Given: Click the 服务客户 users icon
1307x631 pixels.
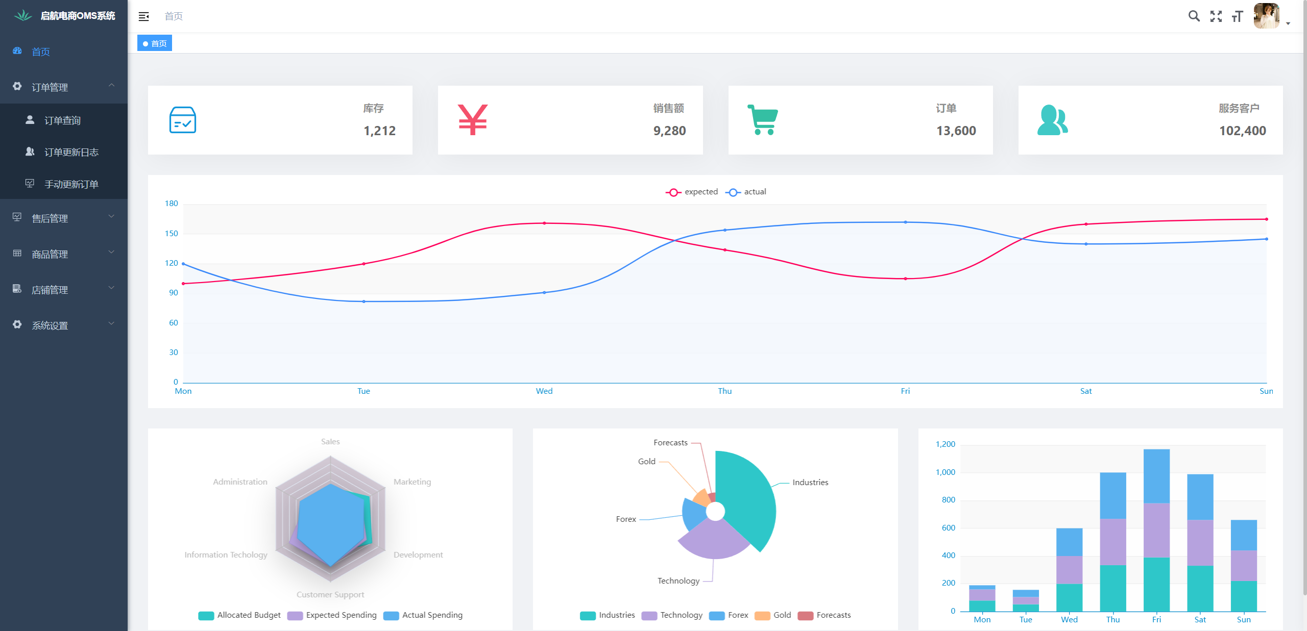Looking at the screenshot, I should point(1052,120).
